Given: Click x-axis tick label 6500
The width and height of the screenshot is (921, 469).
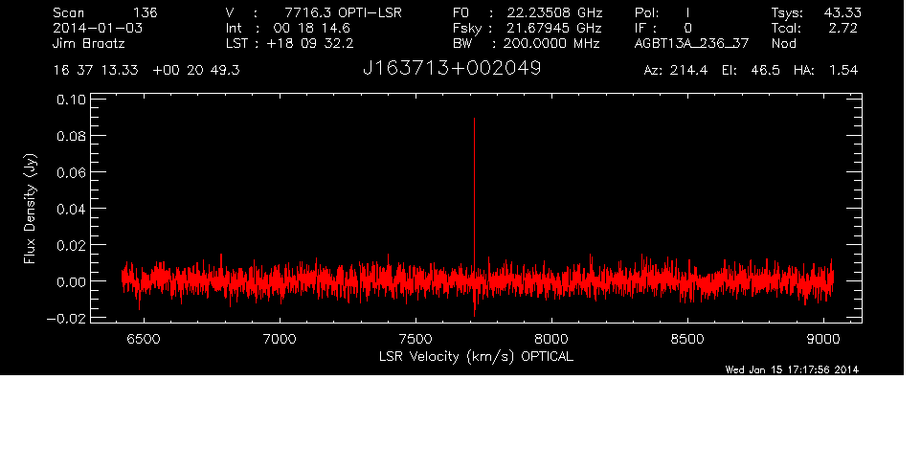Looking at the screenshot, I should (144, 339).
